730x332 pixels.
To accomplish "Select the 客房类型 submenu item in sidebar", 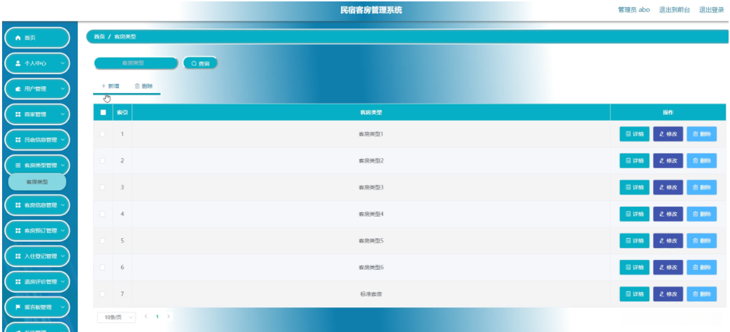I will pos(37,182).
